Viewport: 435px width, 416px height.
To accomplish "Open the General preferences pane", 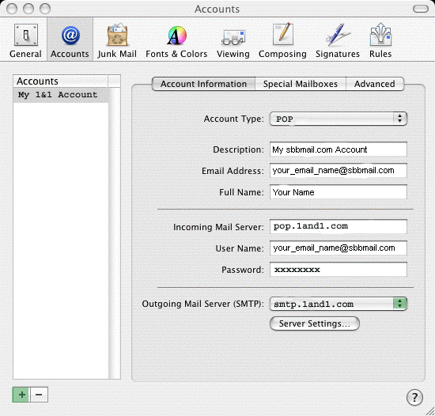I will [25, 40].
